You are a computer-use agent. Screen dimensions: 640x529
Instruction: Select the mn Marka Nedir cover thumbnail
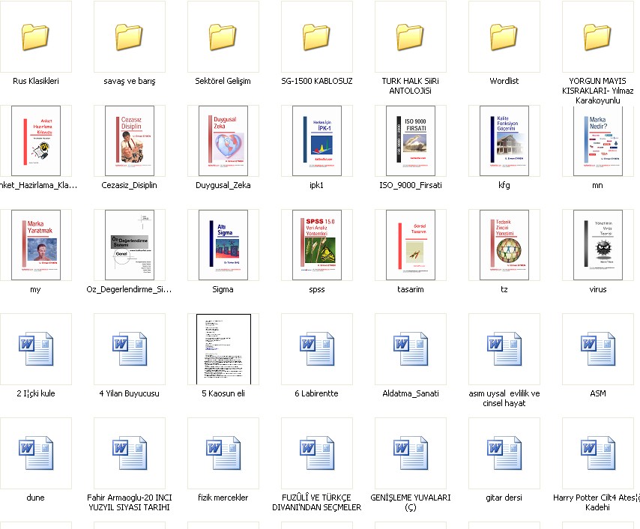pyautogui.click(x=598, y=141)
